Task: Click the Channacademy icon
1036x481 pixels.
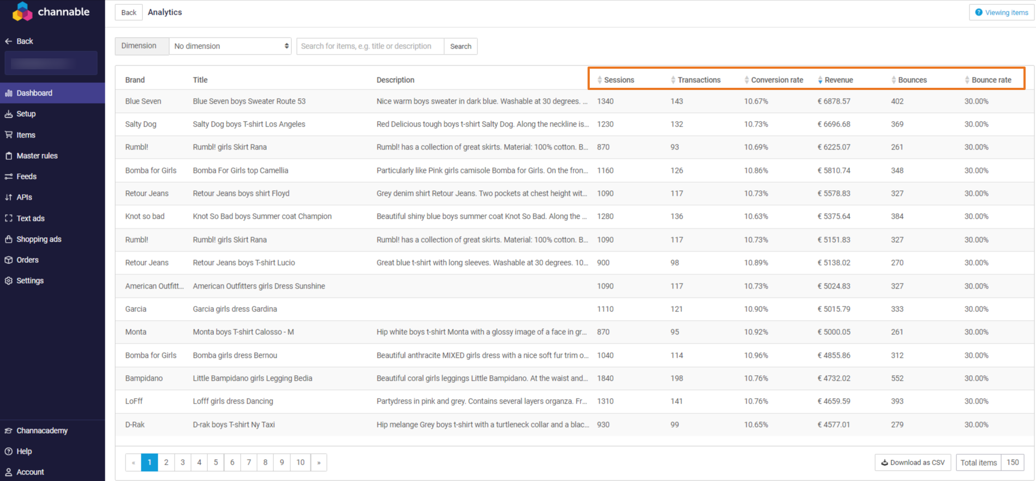Action: click(9, 431)
